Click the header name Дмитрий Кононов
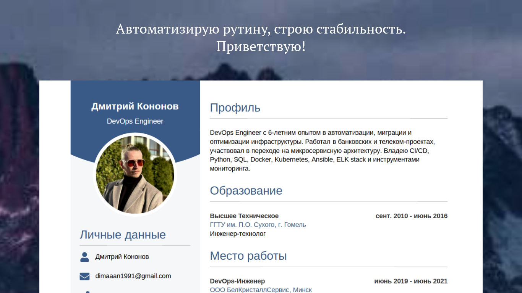 pos(135,106)
